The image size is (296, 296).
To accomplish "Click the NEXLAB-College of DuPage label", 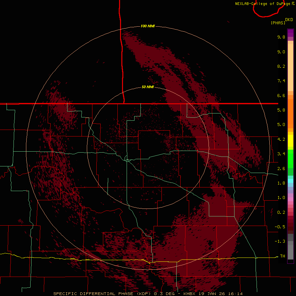I will click(x=263, y=4).
